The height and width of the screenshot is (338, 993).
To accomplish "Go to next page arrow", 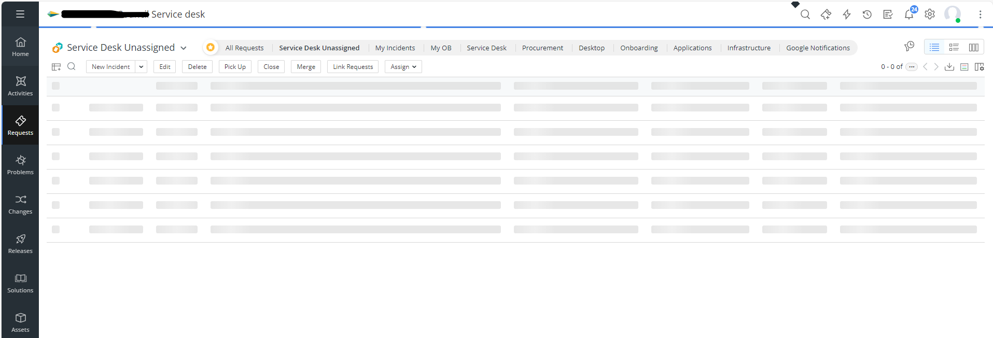I will point(936,67).
